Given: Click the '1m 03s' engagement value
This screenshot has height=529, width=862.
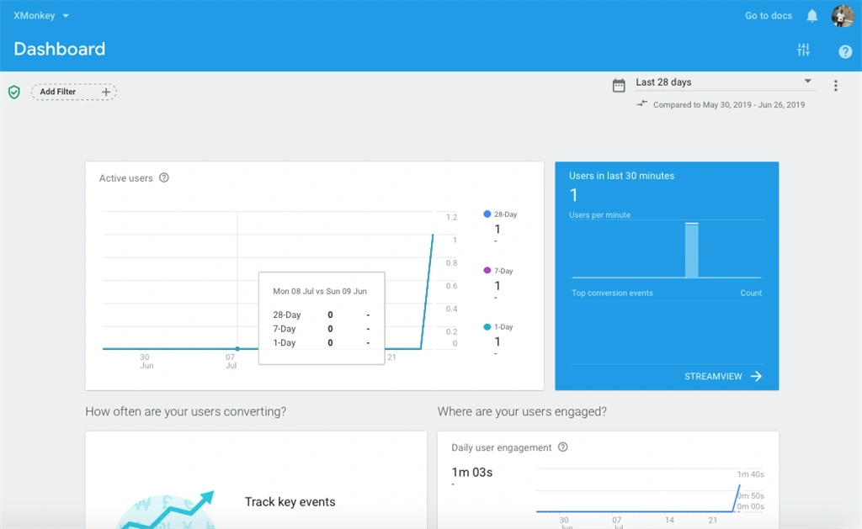Looking at the screenshot, I should coord(471,472).
